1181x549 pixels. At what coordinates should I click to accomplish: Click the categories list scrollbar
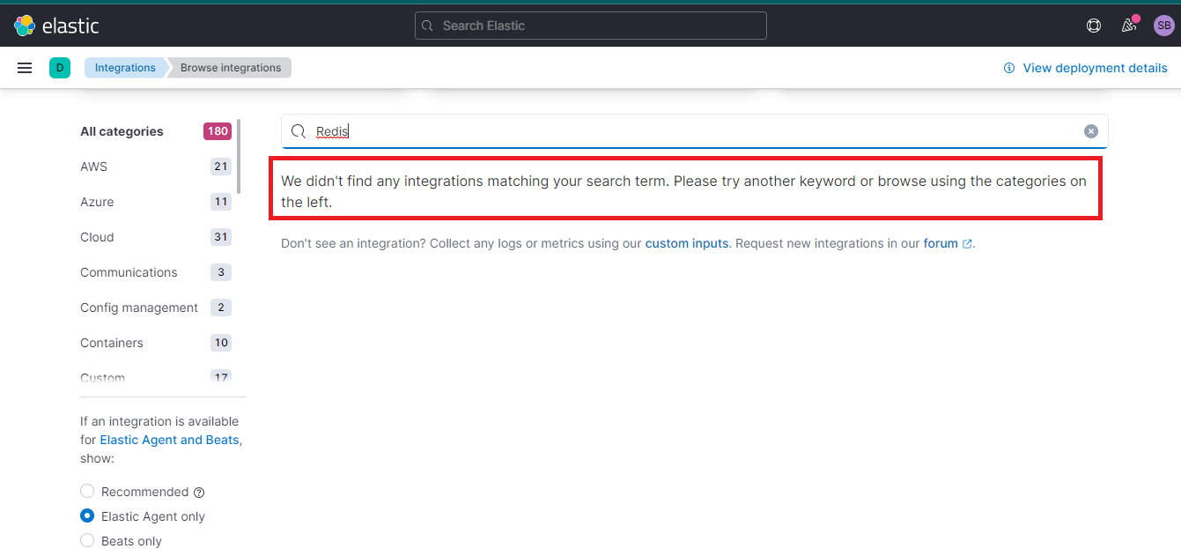(239, 156)
